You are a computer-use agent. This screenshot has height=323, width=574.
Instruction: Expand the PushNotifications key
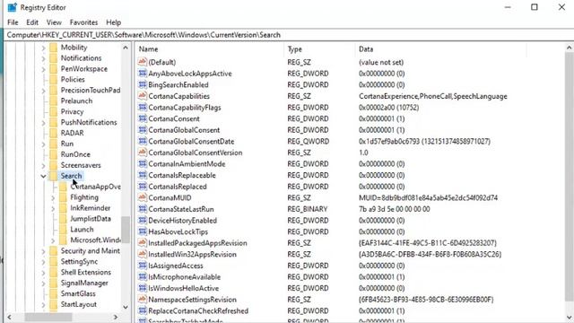pos(43,123)
